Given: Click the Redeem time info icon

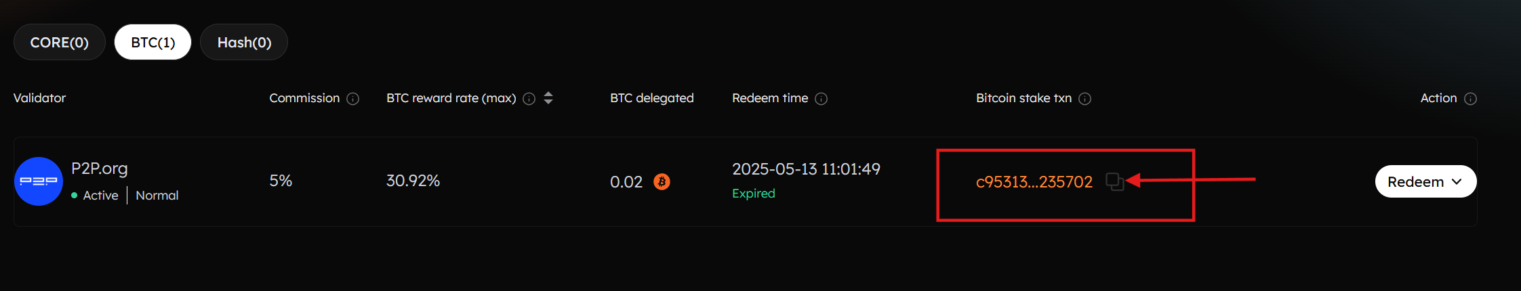Looking at the screenshot, I should [822, 99].
